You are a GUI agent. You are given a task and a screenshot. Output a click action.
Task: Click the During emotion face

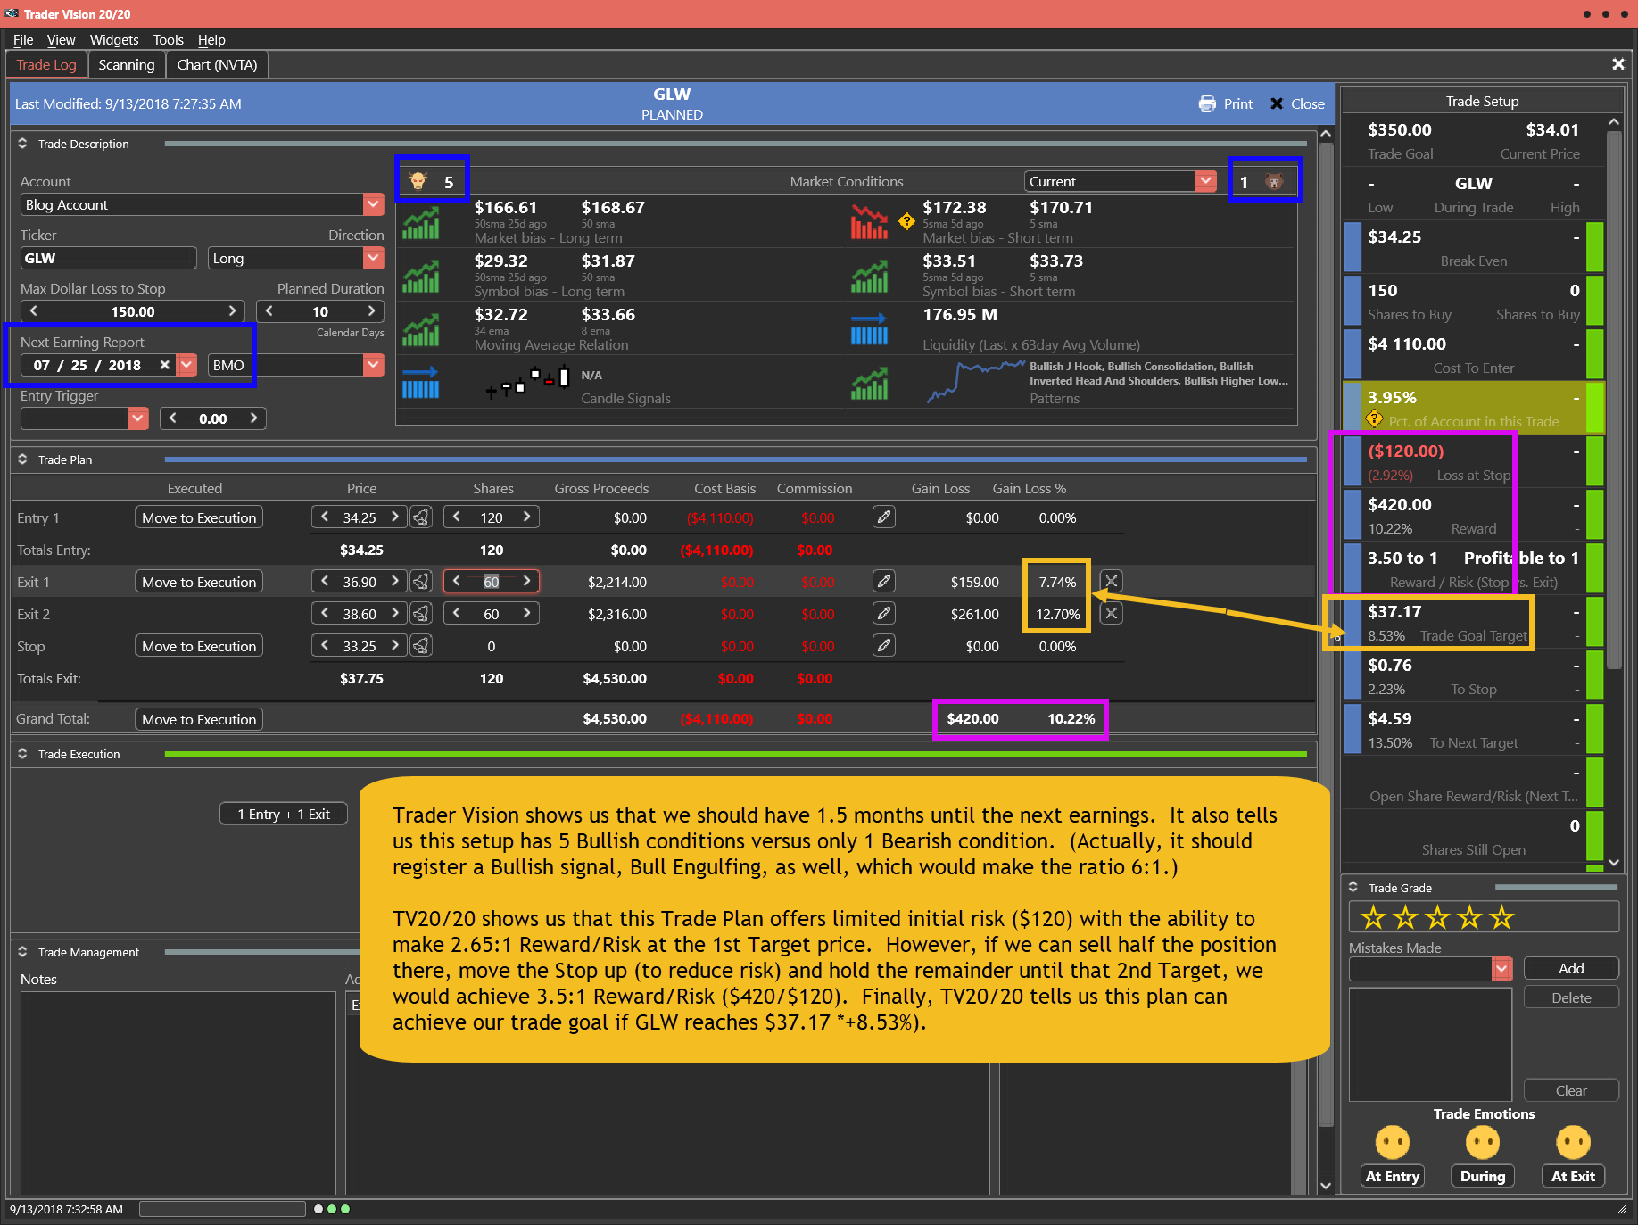point(1482,1141)
